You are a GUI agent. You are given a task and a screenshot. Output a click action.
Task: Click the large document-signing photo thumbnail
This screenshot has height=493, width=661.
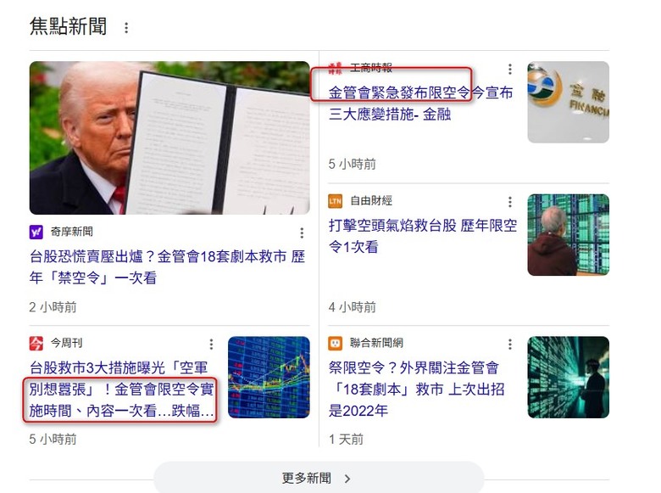pos(169,138)
